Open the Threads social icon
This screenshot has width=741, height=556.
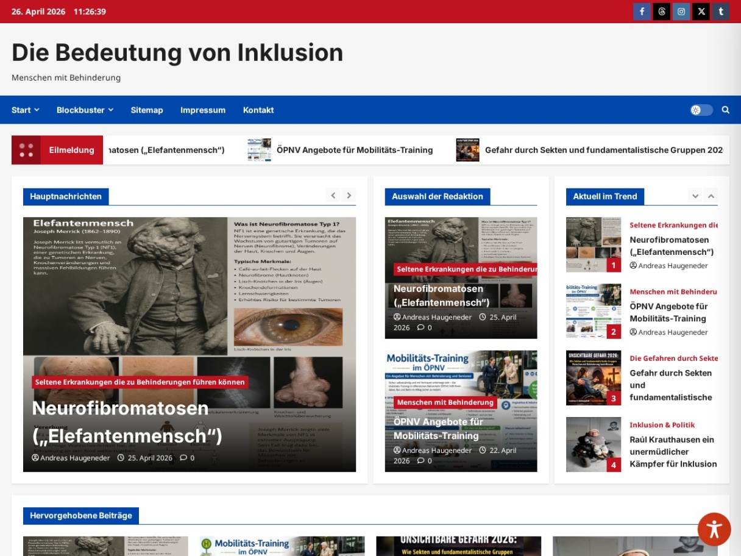(x=661, y=11)
